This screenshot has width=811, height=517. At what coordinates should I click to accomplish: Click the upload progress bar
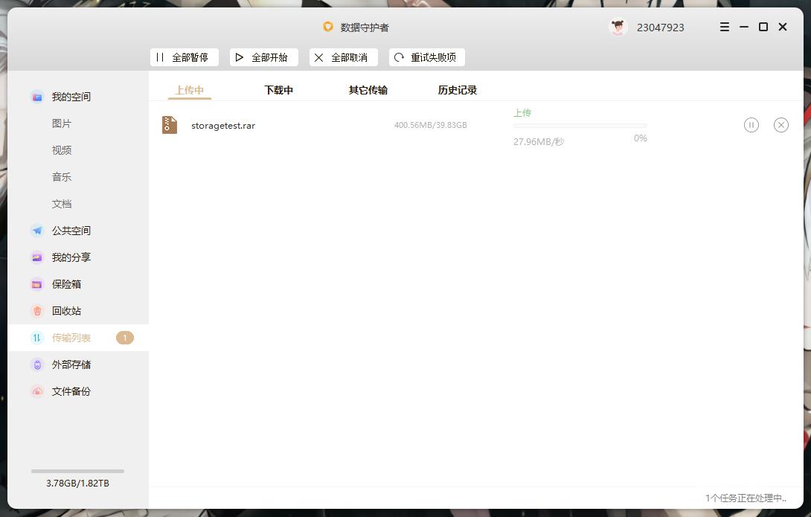(580, 125)
